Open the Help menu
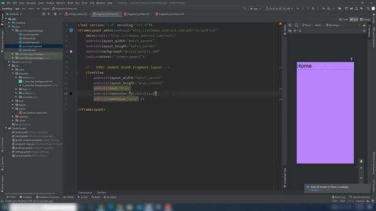The width and height of the screenshot is (376, 211). [110, 3]
